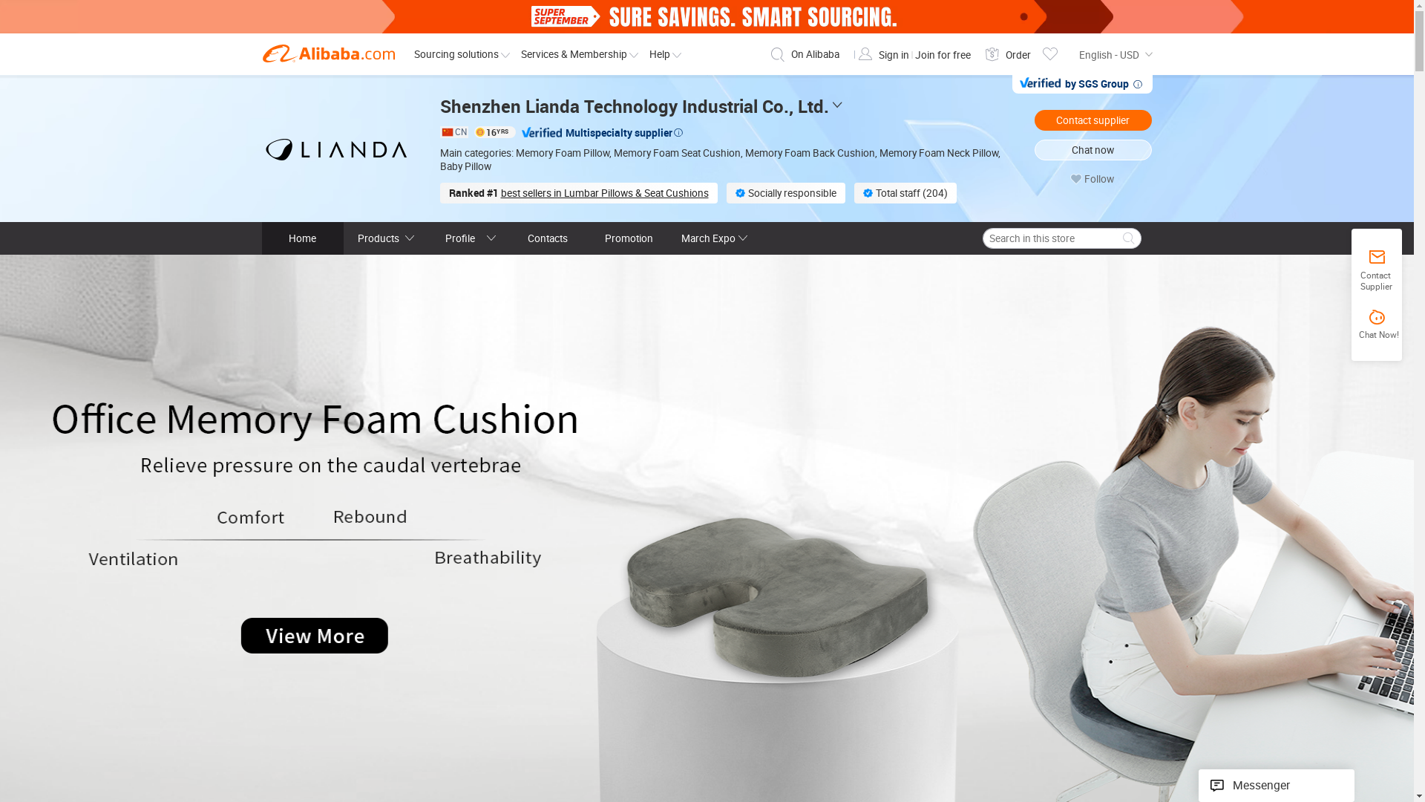This screenshot has width=1425, height=802.
Task: Click View More on banner
Action: click(314, 636)
